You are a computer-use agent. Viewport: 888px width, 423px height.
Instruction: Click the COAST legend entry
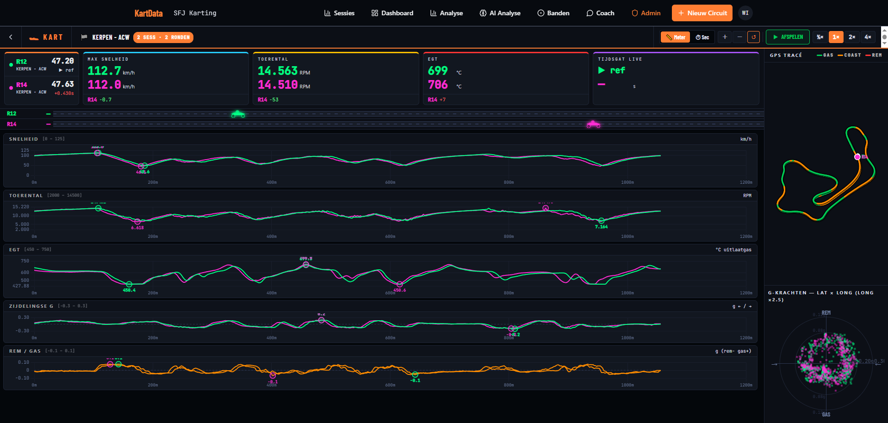849,55
